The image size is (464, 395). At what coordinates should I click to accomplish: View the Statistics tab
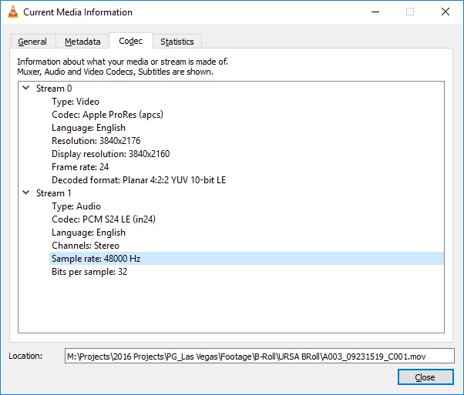pos(177,42)
